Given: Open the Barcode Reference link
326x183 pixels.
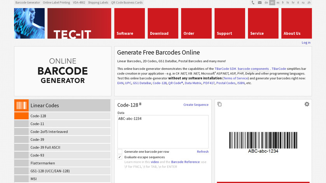Looking at the screenshot, I should [185, 162].
